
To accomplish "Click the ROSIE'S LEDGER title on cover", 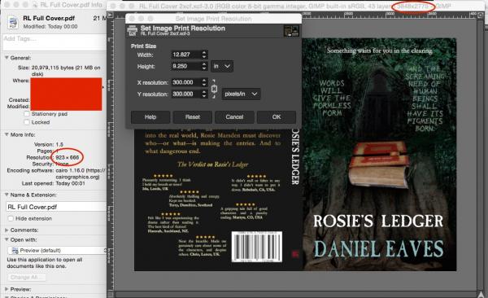I will pyautogui.click(x=378, y=221).
